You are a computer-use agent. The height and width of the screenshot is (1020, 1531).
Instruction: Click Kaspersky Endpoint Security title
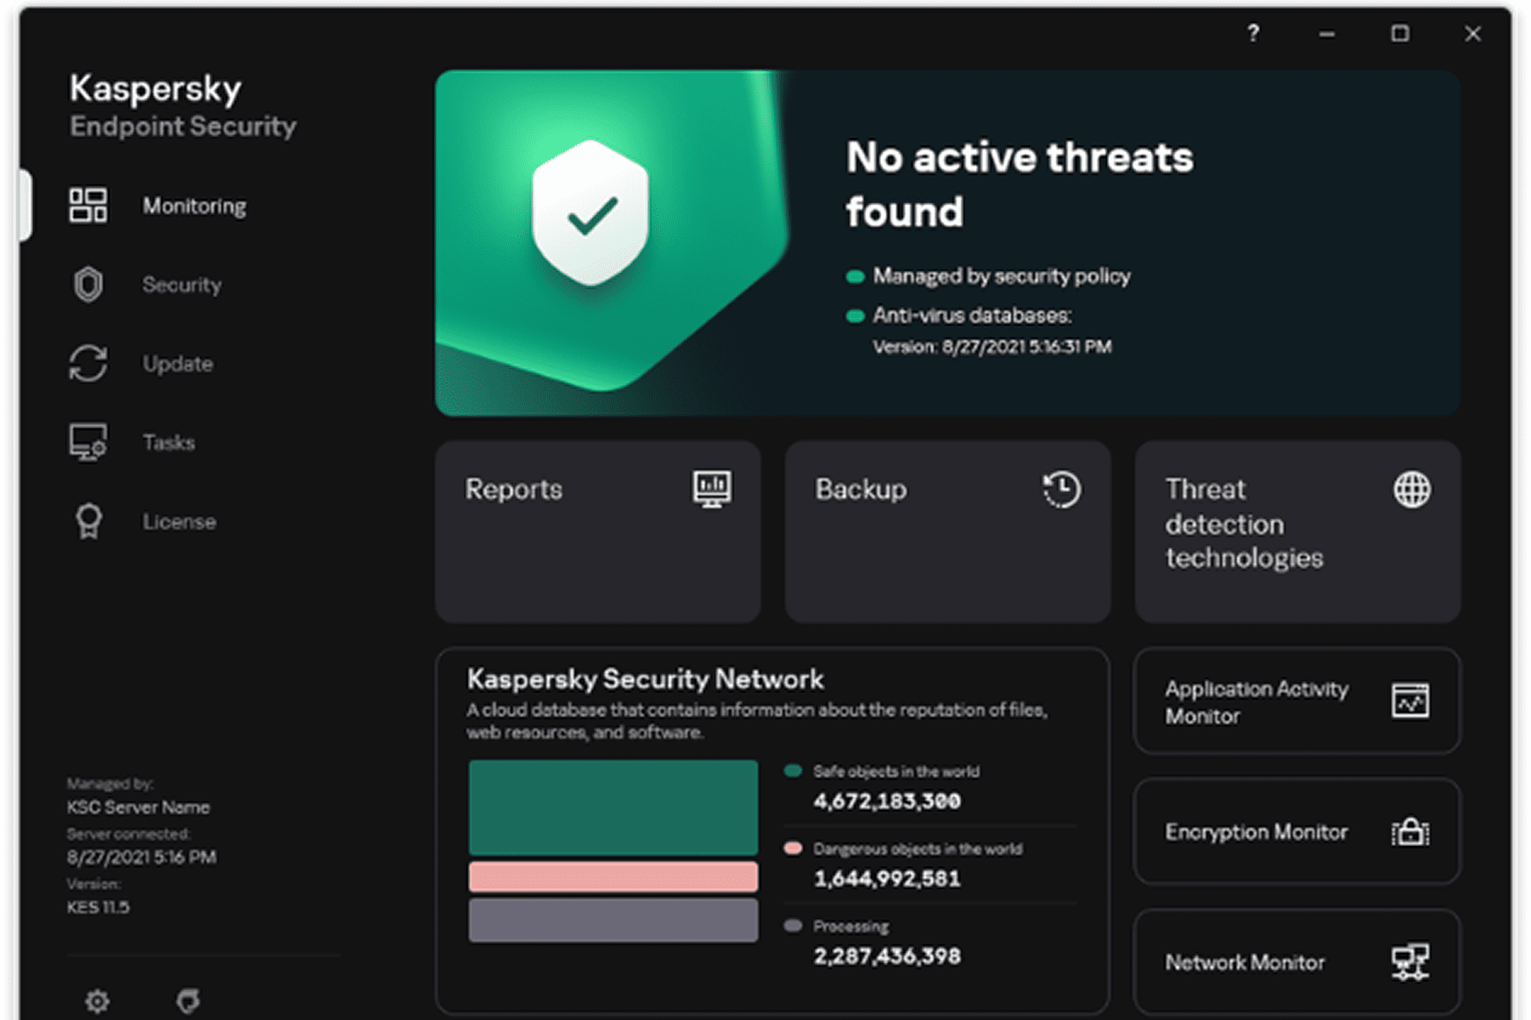point(183,106)
